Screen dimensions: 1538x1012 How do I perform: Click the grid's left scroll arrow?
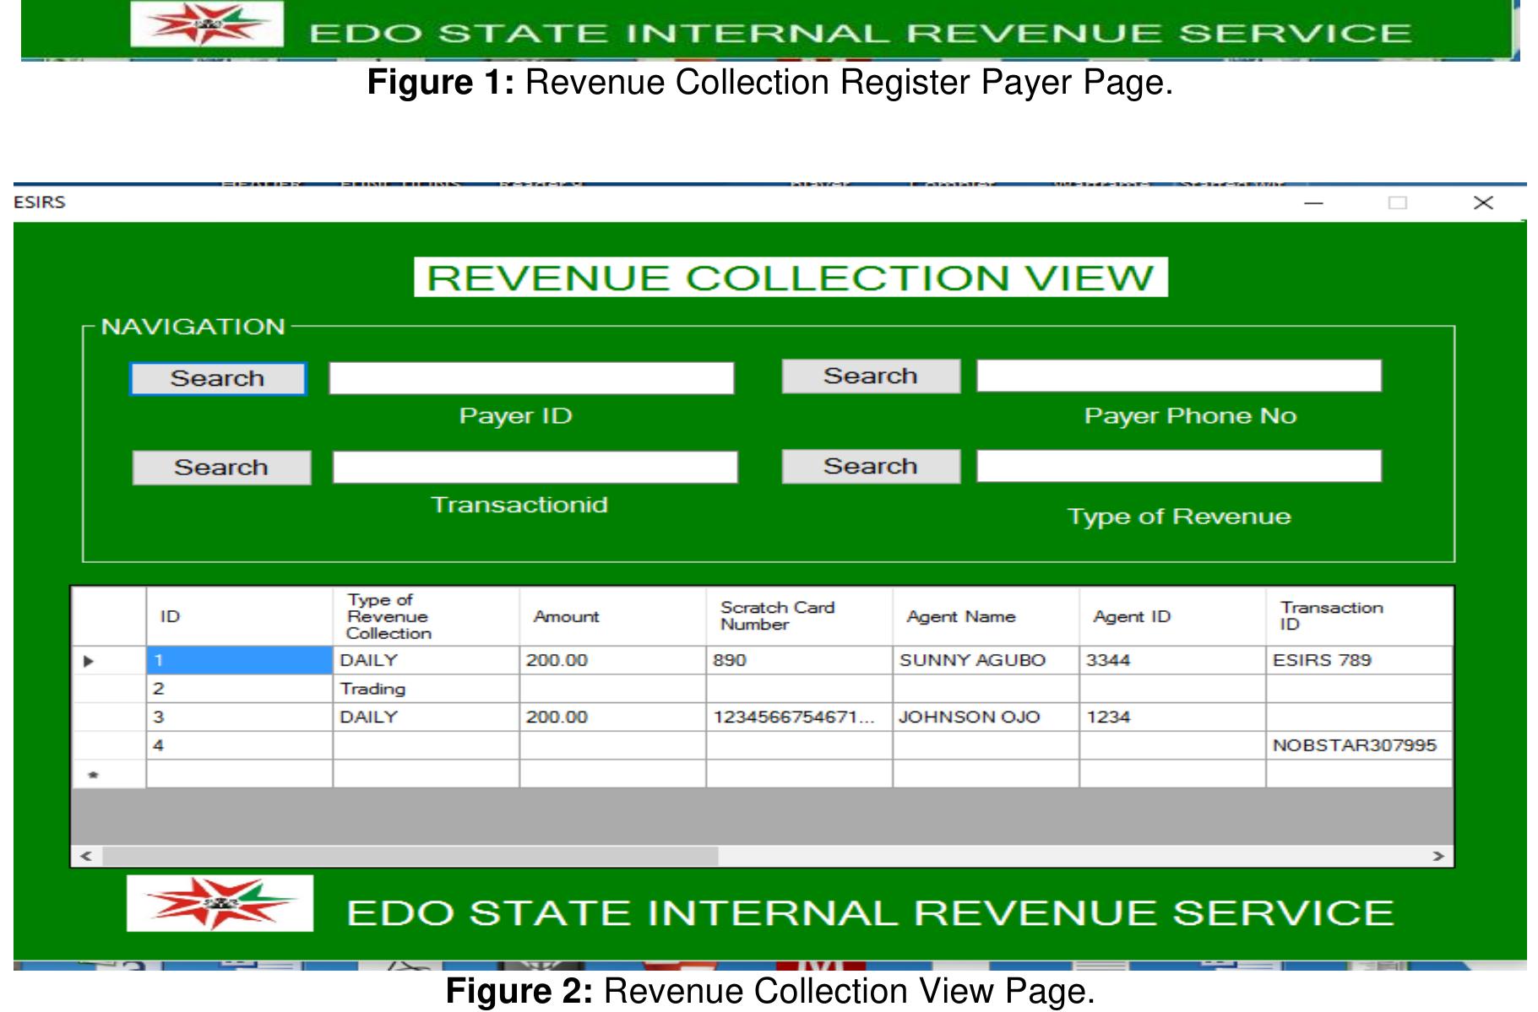[x=86, y=856]
